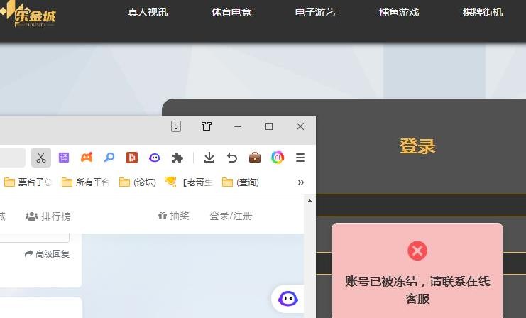Click the 登录/注册 link
Image resolution: width=526 pixels, height=318 pixels.
point(231,216)
